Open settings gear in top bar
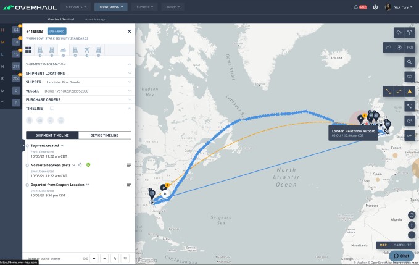Screen dimensions: 419x265 375,7
